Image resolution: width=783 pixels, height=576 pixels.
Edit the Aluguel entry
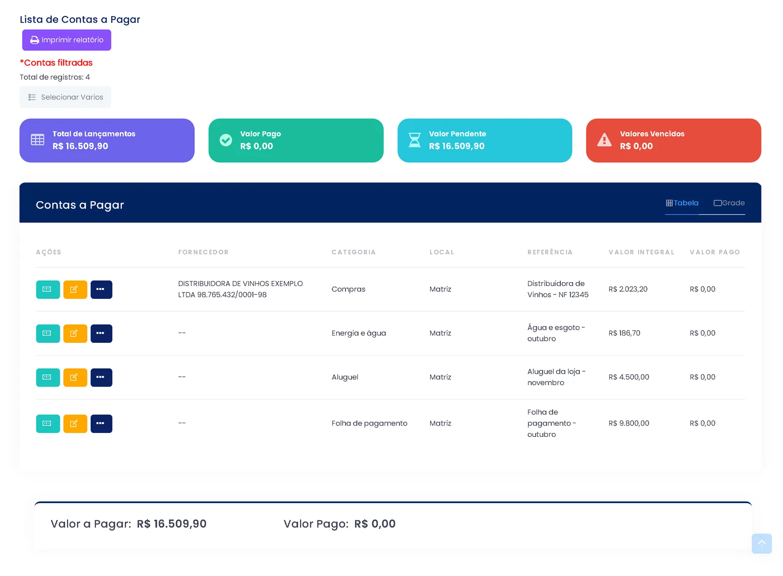[x=75, y=378]
